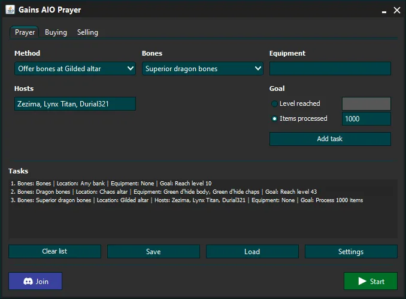Open the Method dropdown showing Gilded altar
The width and height of the screenshot is (406, 299).
tap(75, 69)
